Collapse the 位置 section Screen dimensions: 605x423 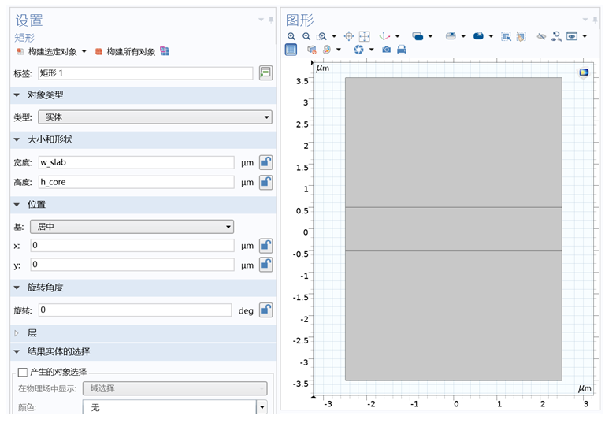pyautogui.click(x=17, y=205)
